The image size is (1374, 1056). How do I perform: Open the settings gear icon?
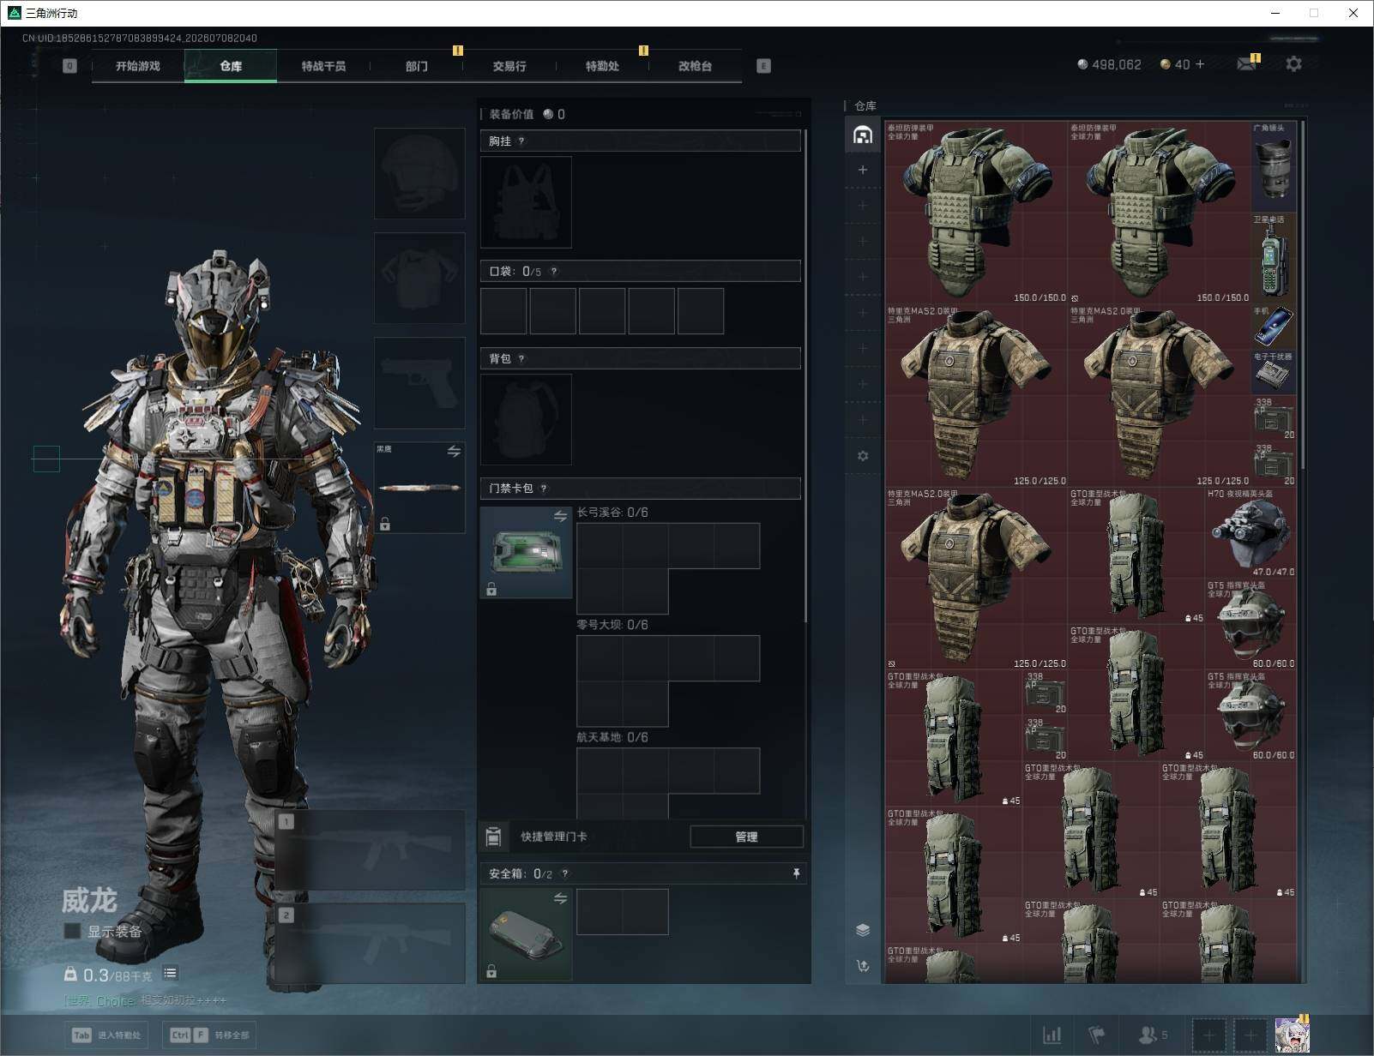pyautogui.click(x=1293, y=64)
